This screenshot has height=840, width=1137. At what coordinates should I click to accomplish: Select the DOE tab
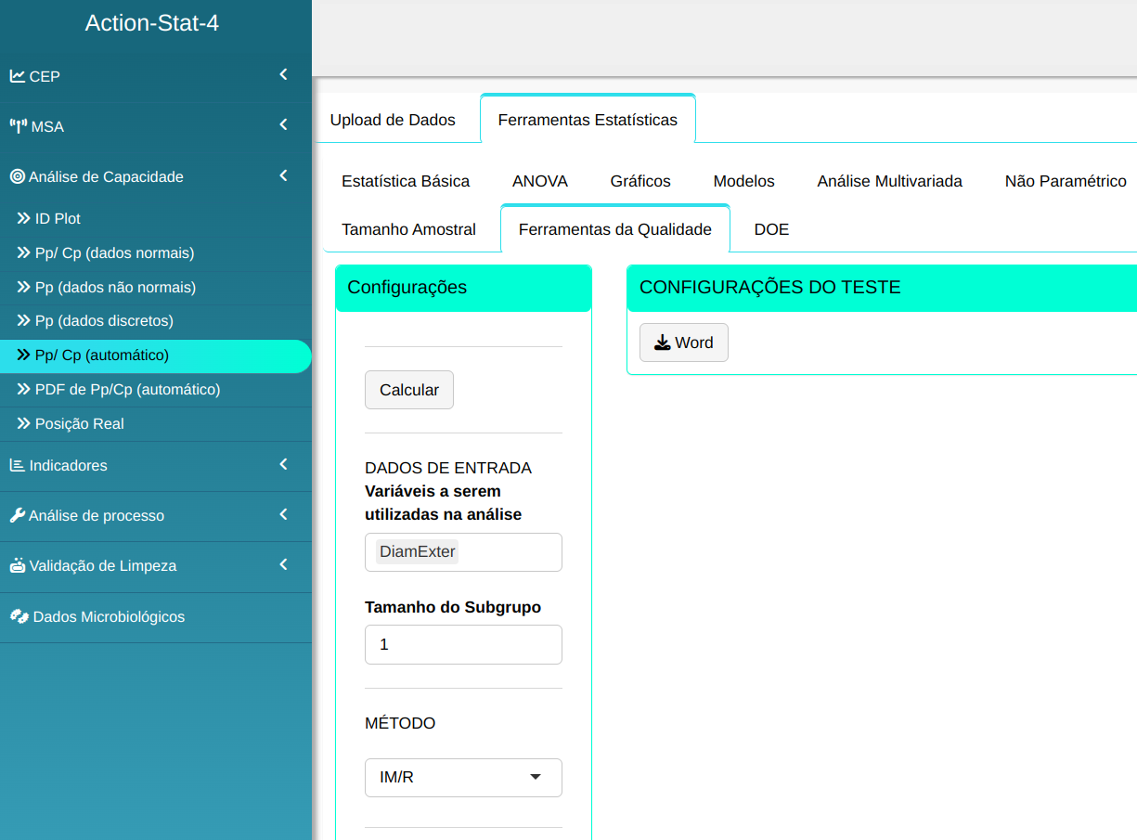(x=771, y=229)
